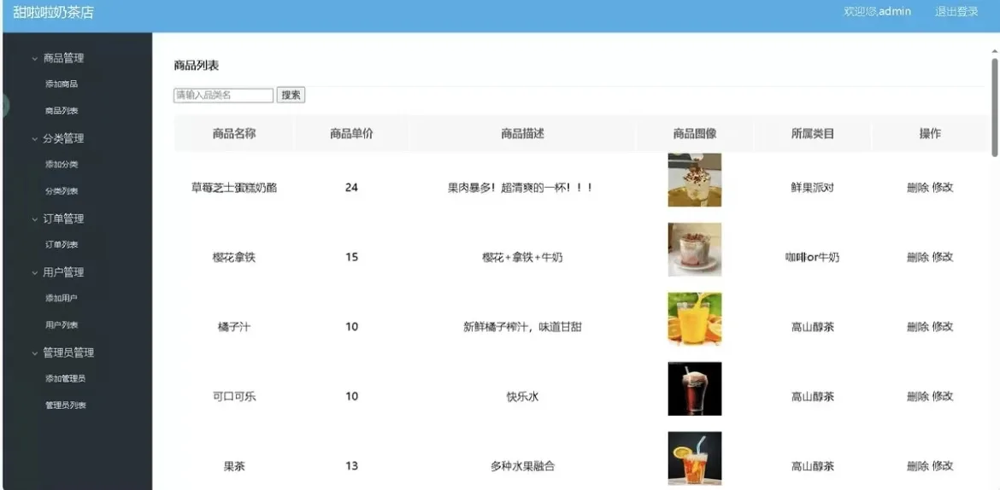
Task: Delete the 可口可乐 product
Action: tap(918, 396)
